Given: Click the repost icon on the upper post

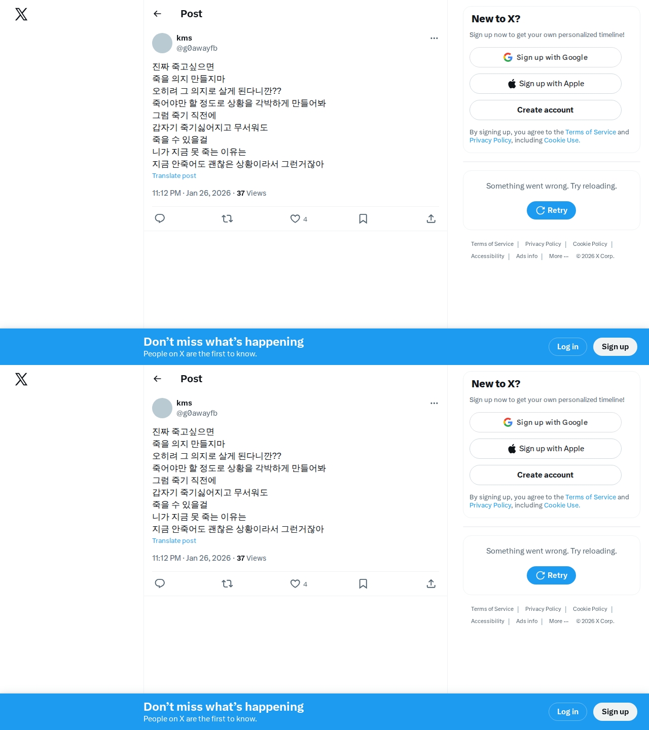Looking at the screenshot, I should tap(227, 218).
